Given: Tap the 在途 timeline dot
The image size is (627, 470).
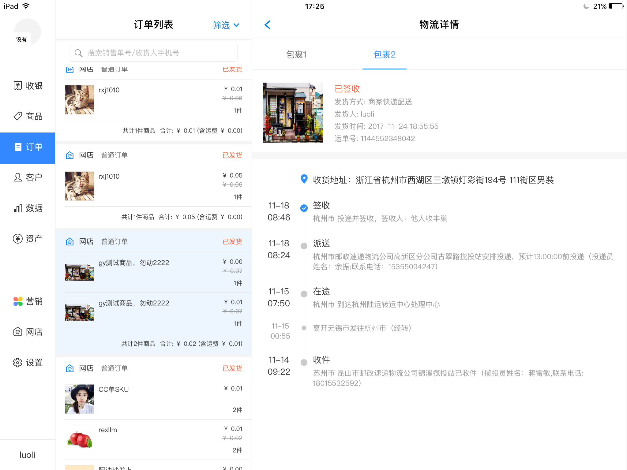Looking at the screenshot, I should pos(304,294).
